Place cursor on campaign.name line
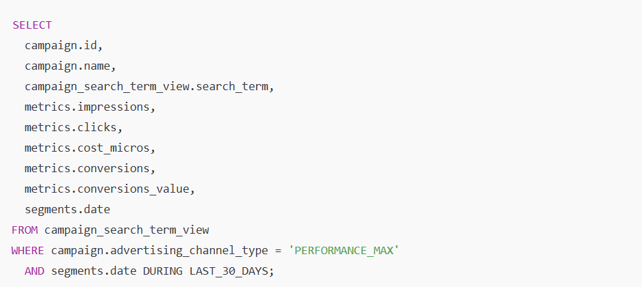Image resolution: width=642 pixels, height=287 pixels. 70,66
